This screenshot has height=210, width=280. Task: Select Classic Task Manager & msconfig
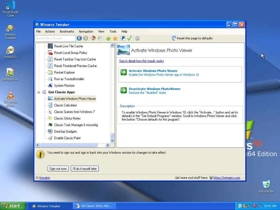[x=76, y=125]
